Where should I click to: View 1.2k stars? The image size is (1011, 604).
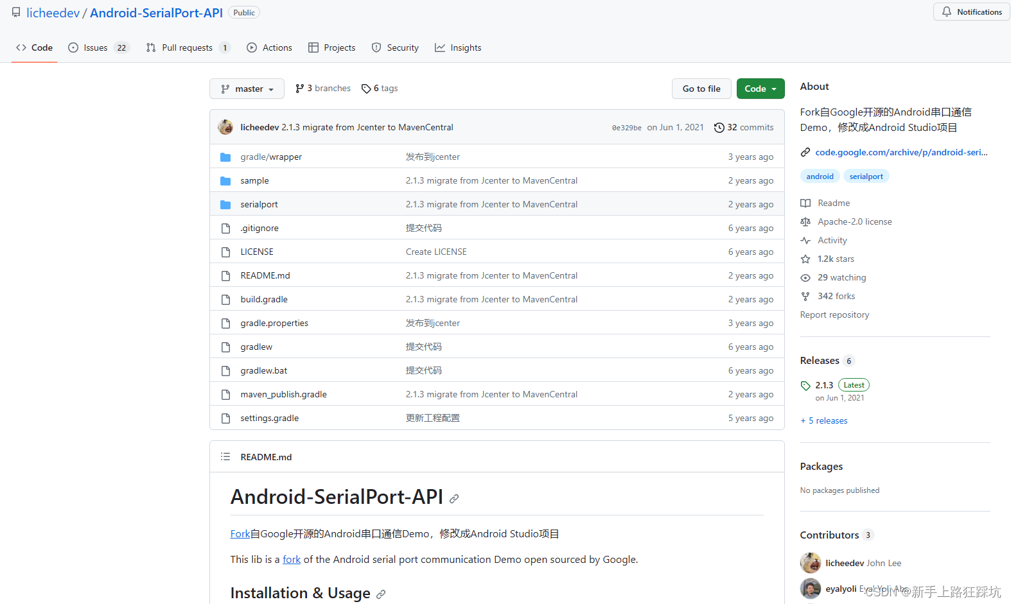[836, 259]
